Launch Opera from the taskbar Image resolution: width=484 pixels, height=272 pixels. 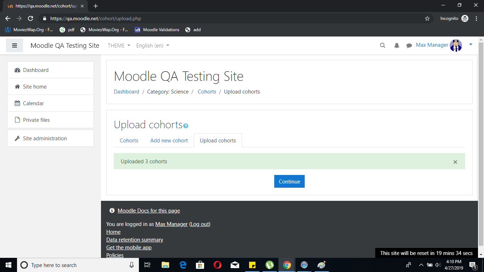click(x=218, y=265)
